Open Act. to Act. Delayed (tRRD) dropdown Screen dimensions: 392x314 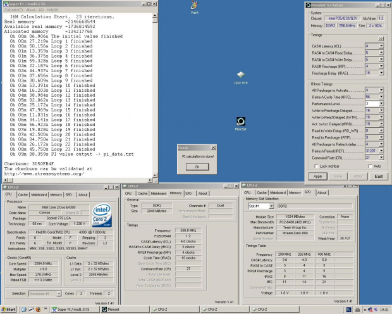381,123
